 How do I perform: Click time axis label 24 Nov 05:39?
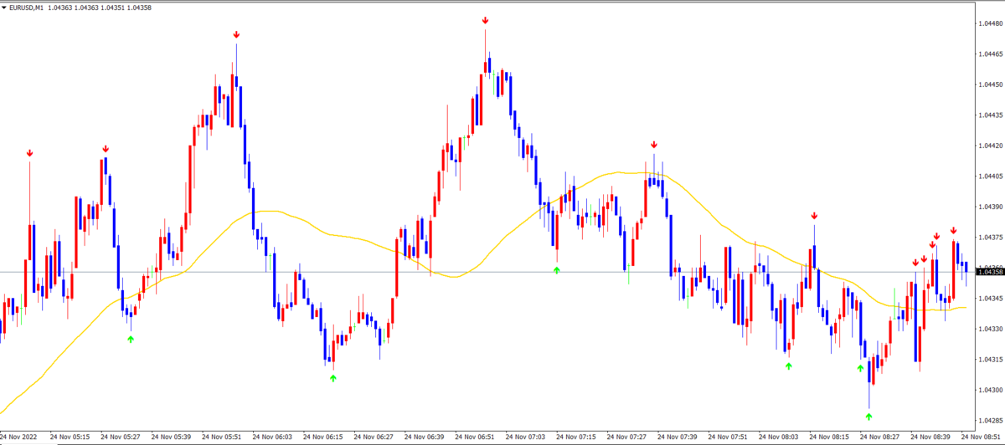(172, 437)
